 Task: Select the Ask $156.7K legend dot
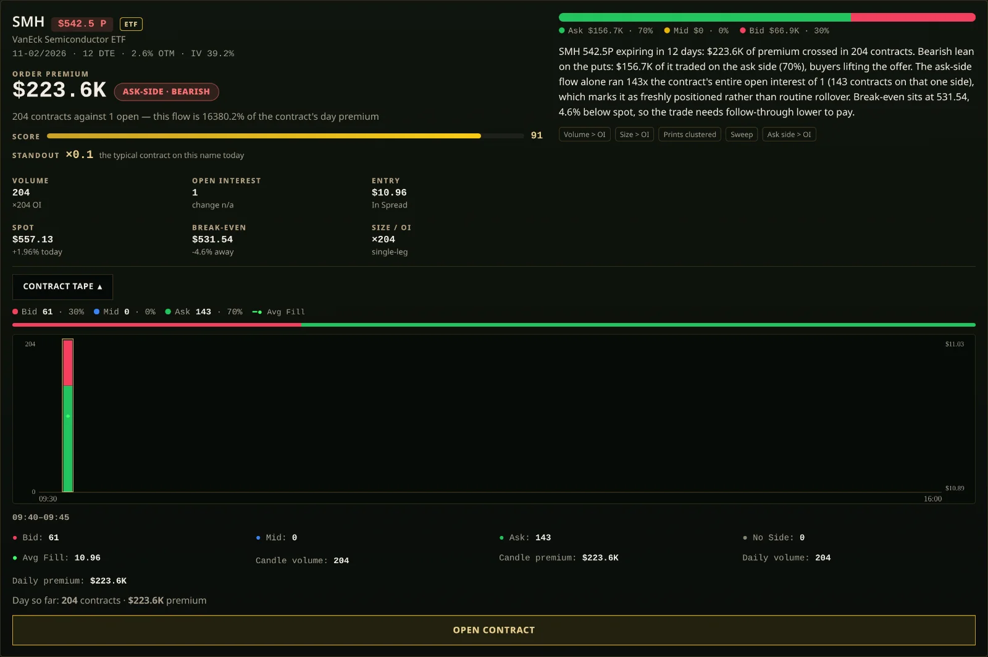[x=562, y=30]
